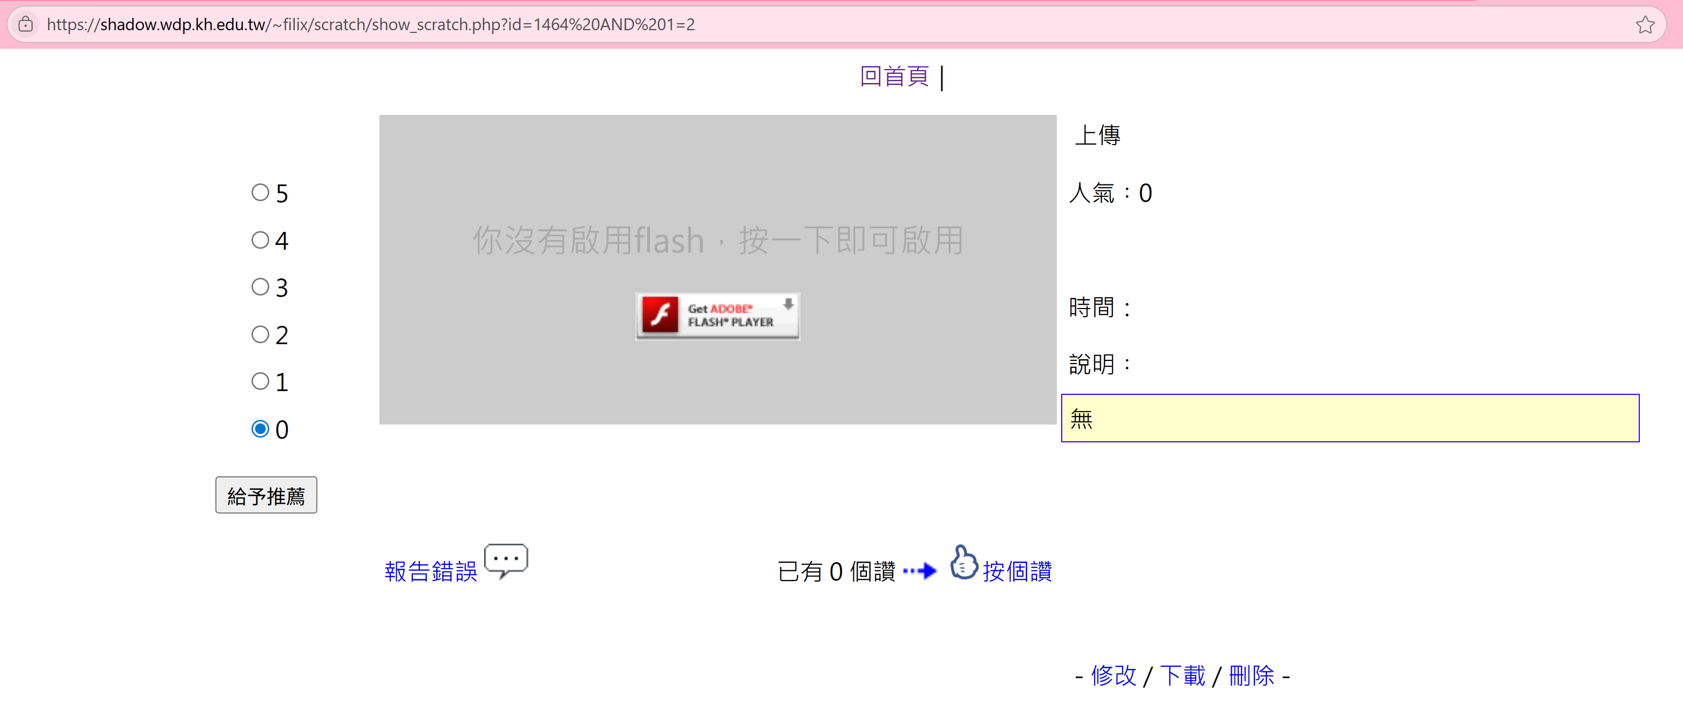This screenshot has height=718, width=1683.
Task: Click the browser address bar URL
Action: pyautogui.click(x=370, y=25)
